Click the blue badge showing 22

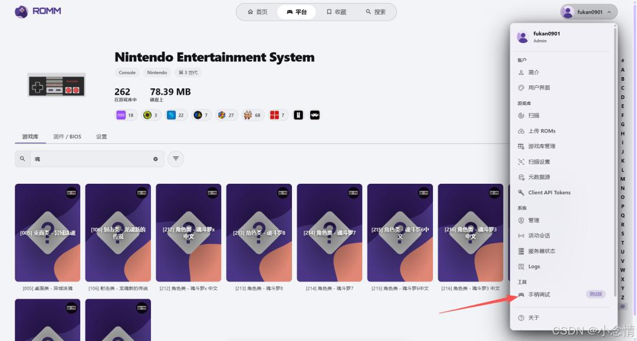(176, 115)
